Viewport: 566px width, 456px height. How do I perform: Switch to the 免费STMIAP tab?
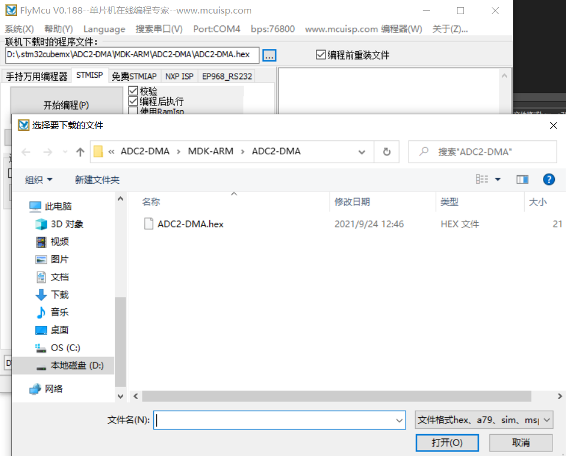135,75
